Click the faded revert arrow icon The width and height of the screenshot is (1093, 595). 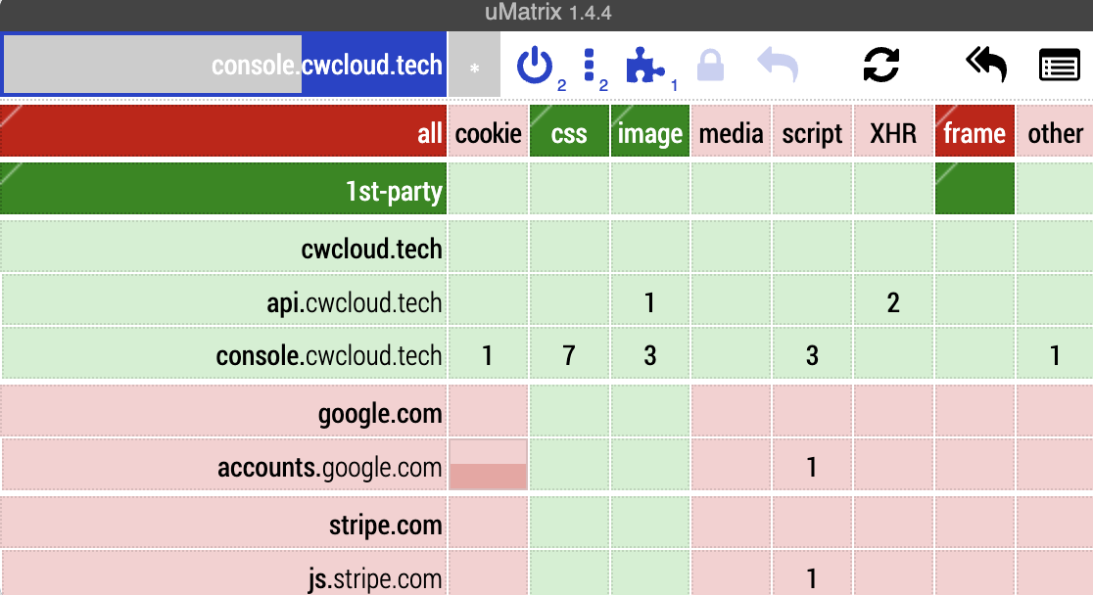[778, 66]
